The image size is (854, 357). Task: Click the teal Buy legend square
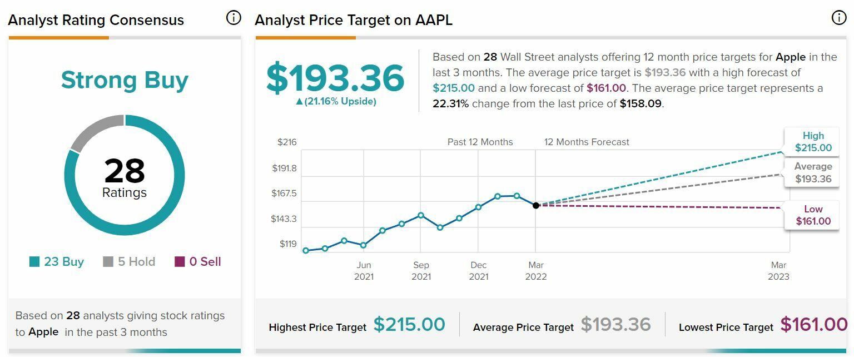pos(34,262)
